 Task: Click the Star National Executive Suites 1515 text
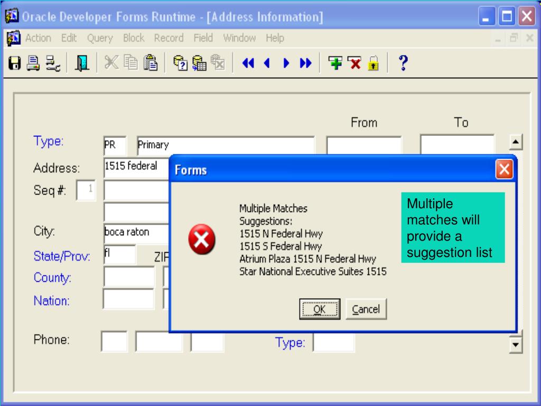(x=313, y=271)
